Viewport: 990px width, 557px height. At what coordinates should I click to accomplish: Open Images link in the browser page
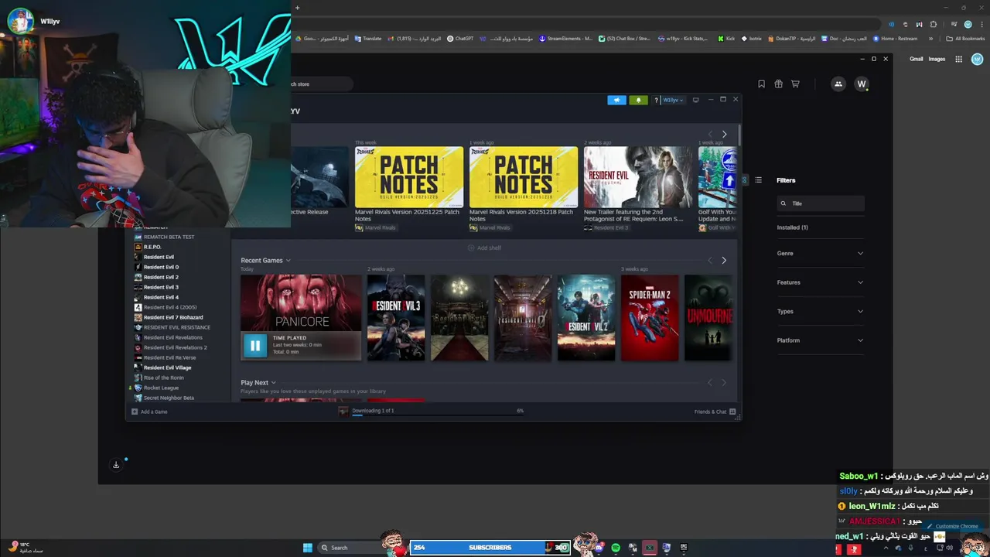point(937,59)
